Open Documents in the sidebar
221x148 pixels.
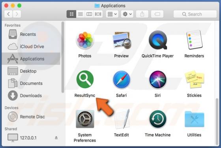click(x=31, y=83)
